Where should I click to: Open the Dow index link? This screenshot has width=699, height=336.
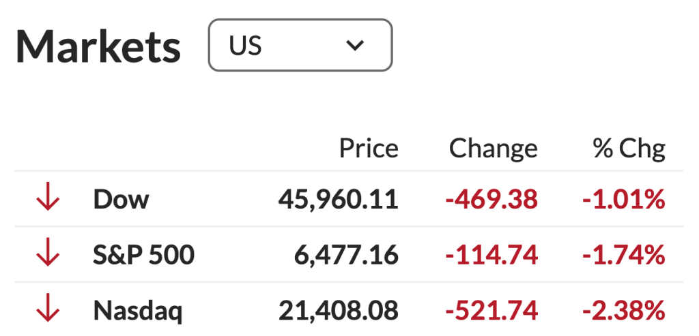pyautogui.click(x=121, y=199)
